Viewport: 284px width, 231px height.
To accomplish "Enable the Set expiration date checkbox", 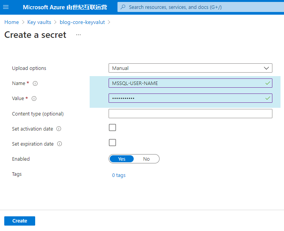I will point(112,143).
